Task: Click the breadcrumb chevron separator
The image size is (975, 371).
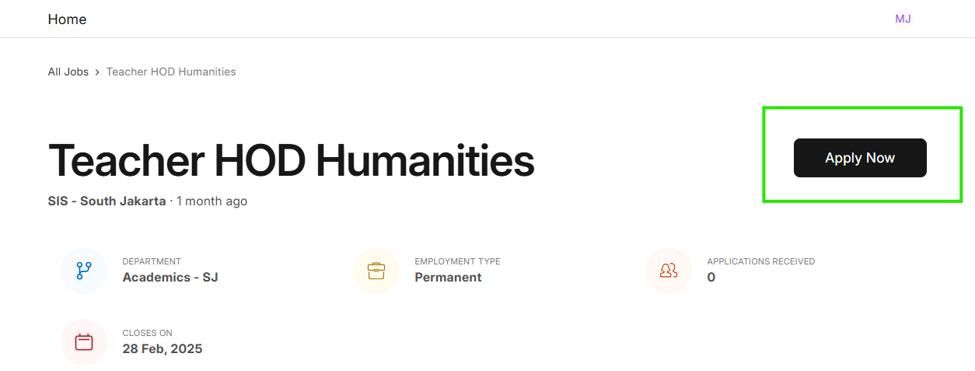Action: 97,72
